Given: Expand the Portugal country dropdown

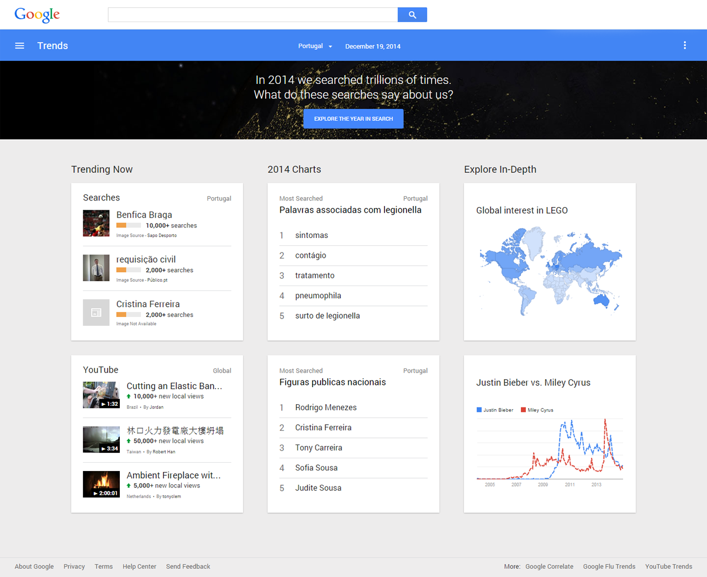Looking at the screenshot, I should (315, 46).
